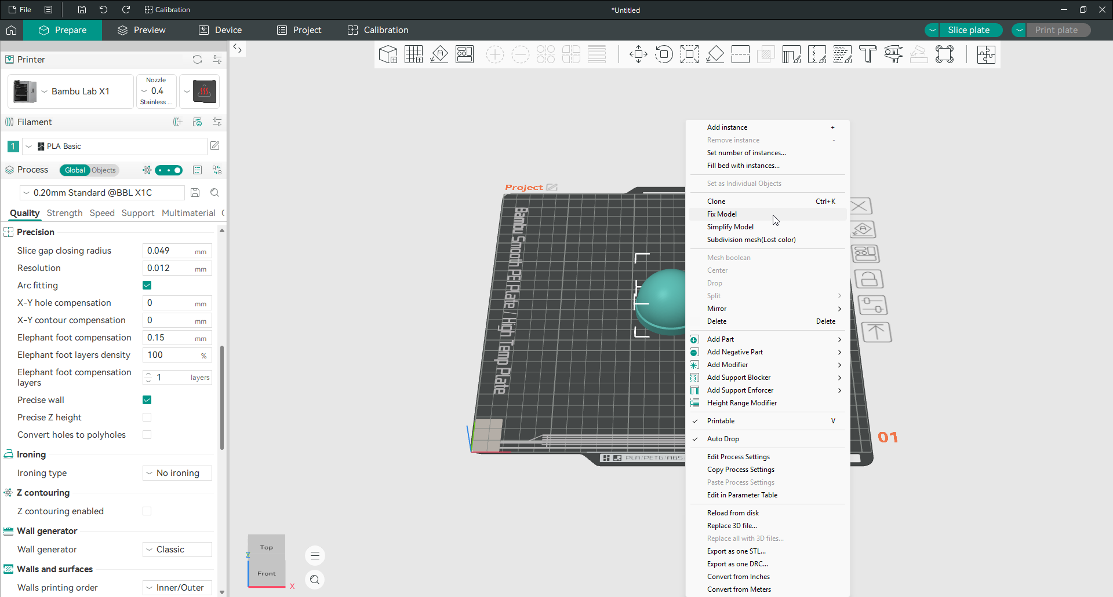1113x597 pixels.
Task: Select the Cut tool
Action: (740, 54)
